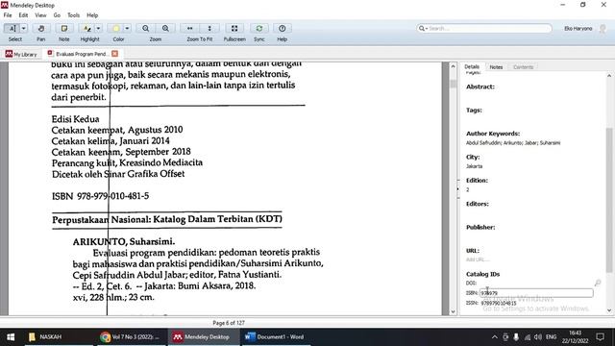The image size is (615, 346).
Task: Click the Mendeley Desktop taskbar item
Action: 203,337
